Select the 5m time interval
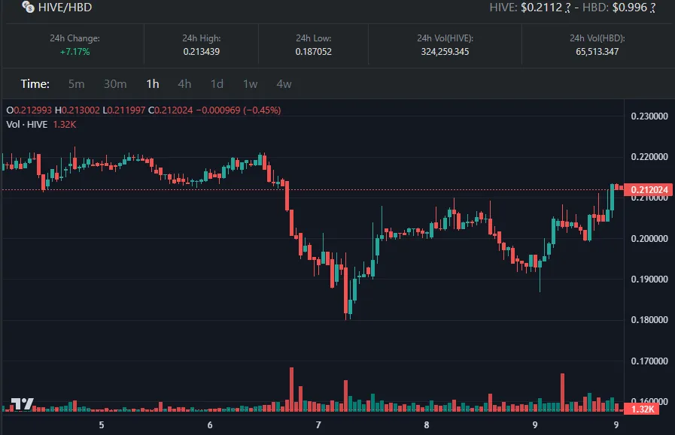 (x=76, y=84)
